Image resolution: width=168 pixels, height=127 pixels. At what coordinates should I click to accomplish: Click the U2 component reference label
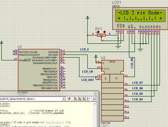point(103,58)
